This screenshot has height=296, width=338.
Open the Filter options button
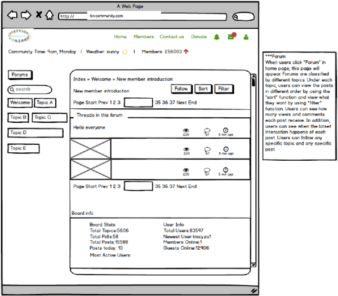tap(223, 89)
